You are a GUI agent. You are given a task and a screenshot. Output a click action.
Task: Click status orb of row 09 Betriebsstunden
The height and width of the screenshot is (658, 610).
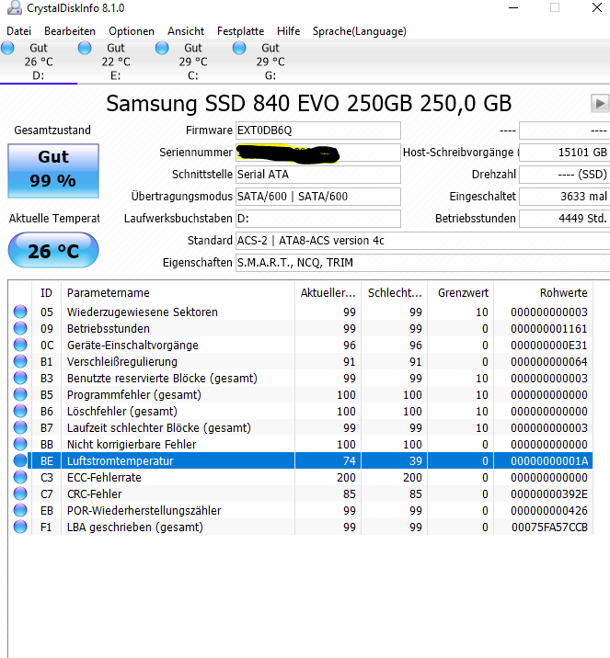tap(20, 328)
